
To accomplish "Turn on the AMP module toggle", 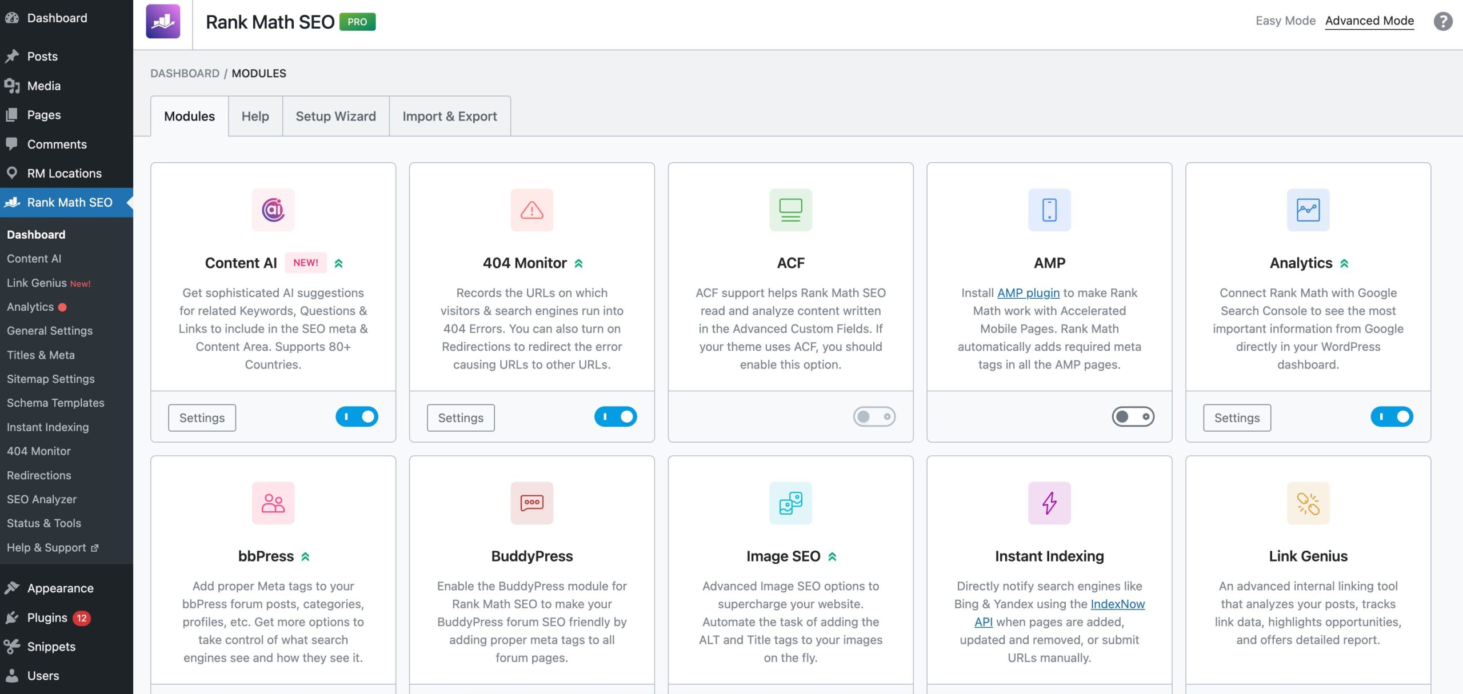I will pyautogui.click(x=1133, y=417).
